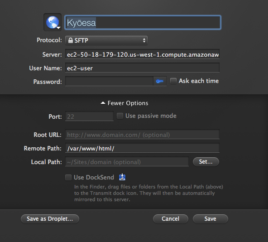Click the Root URL input field
This screenshot has height=242, width=268.
(142, 135)
